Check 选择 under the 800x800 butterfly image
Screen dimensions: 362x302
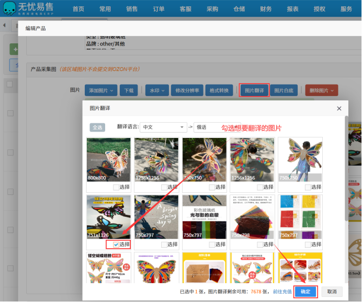click(x=116, y=187)
